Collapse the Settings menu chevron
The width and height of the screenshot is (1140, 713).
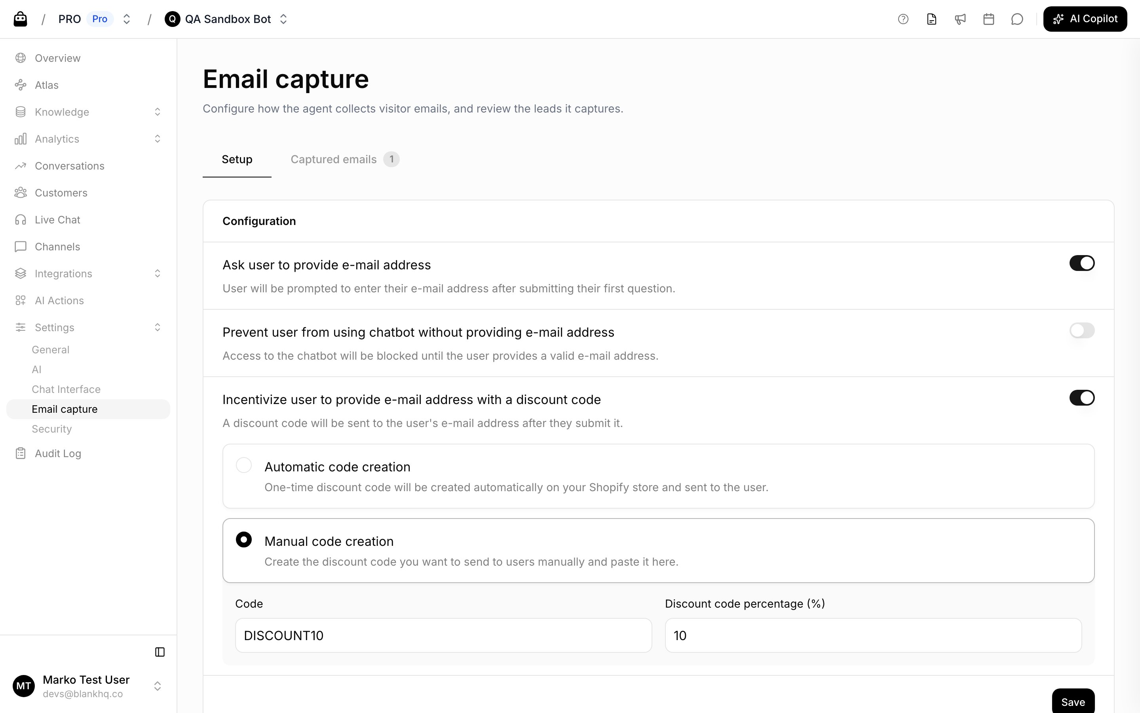pyautogui.click(x=157, y=327)
